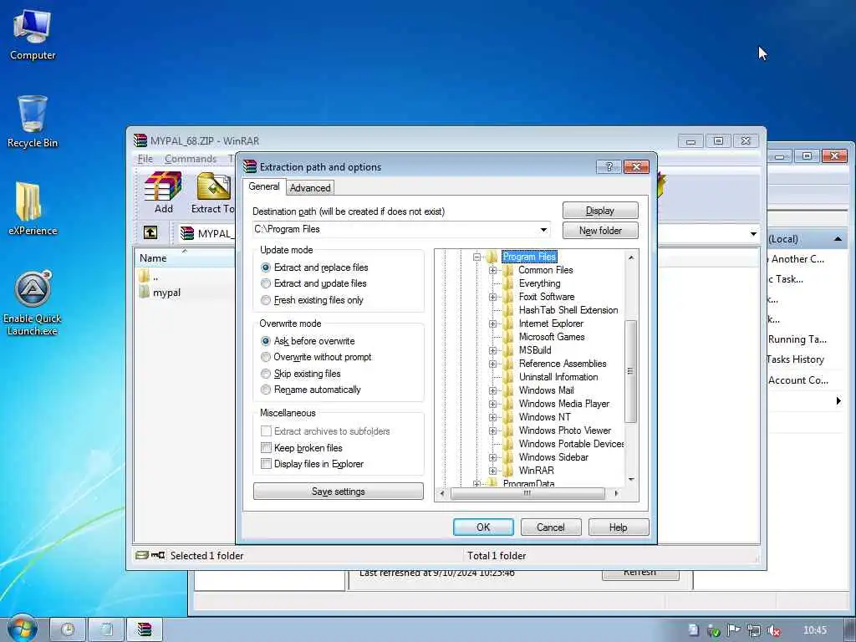Image resolution: width=856 pixels, height=642 pixels.
Task: Click the question mark help button in dialog title bar
Action: (609, 166)
